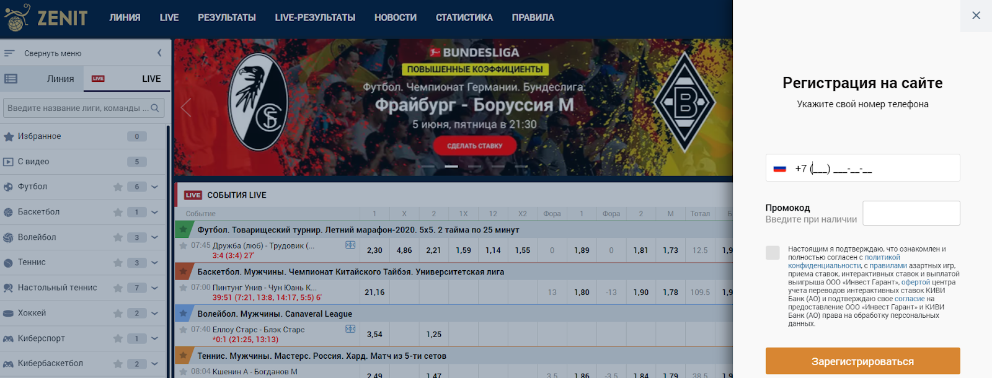Open LIVE-РЕЗУЛЬТАТЫ in the top navigation

[315, 17]
